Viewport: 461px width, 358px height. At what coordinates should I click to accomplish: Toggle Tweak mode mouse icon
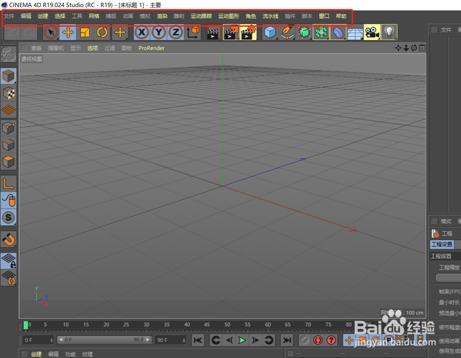click(8, 201)
